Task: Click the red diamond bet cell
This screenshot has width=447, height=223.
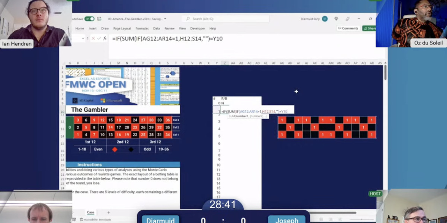Action: pos(114,149)
